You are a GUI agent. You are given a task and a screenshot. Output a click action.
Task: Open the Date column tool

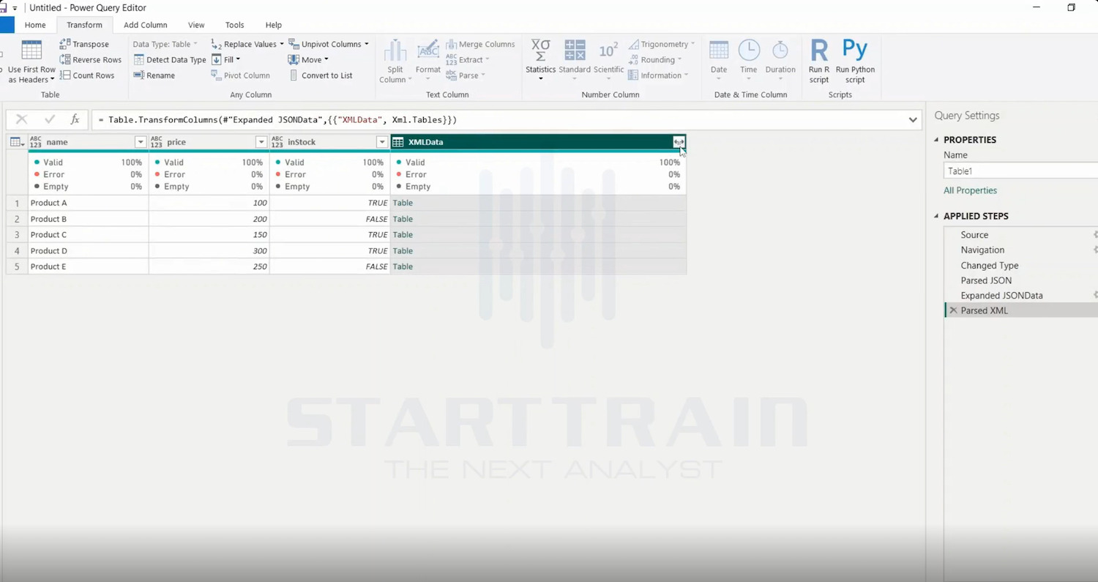pyautogui.click(x=719, y=60)
